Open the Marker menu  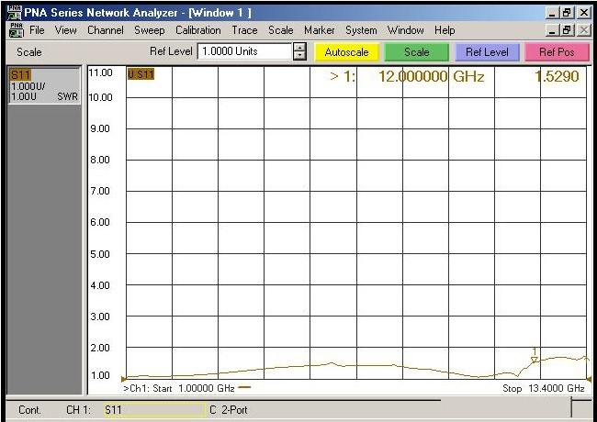[319, 30]
